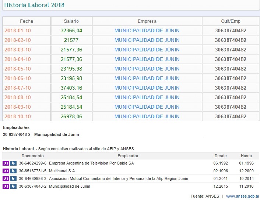Click the Hasta date 01.1996

(x=246, y=163)
